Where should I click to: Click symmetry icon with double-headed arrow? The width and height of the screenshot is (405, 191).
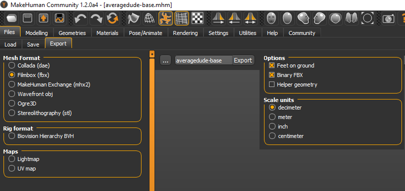point(251,18)
